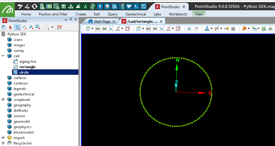Click the lightbulb lighting icon

point(217,29)
